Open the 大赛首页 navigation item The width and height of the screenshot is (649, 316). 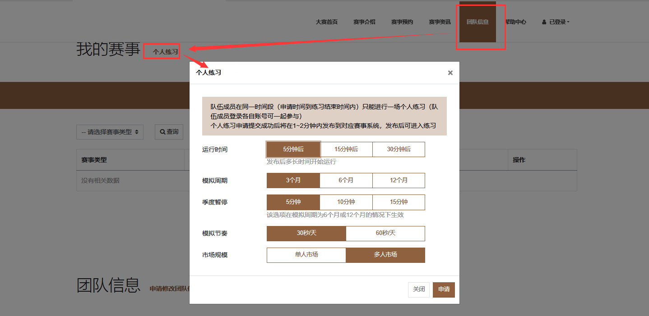point(326,22)
